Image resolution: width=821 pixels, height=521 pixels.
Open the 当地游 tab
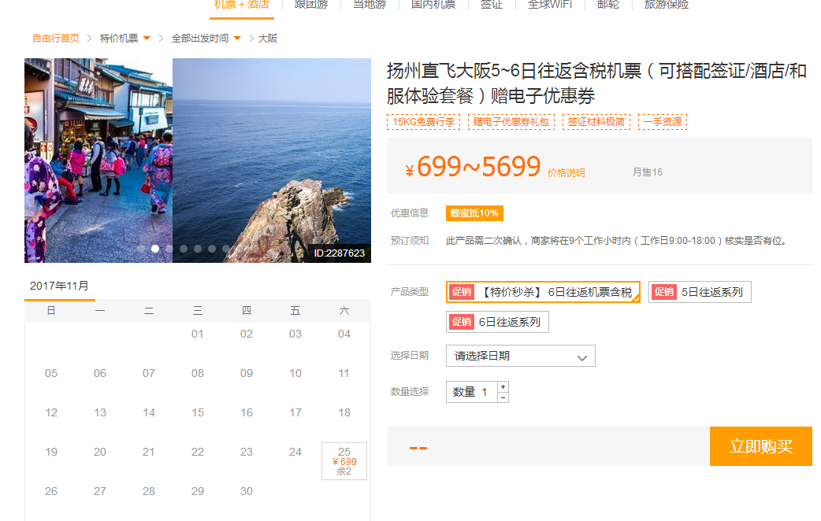click(370, 5)
